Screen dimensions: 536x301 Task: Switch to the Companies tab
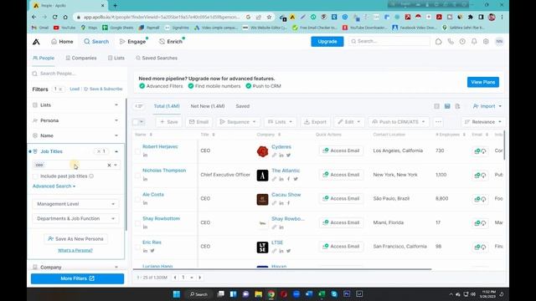click(x=81, y=58)
